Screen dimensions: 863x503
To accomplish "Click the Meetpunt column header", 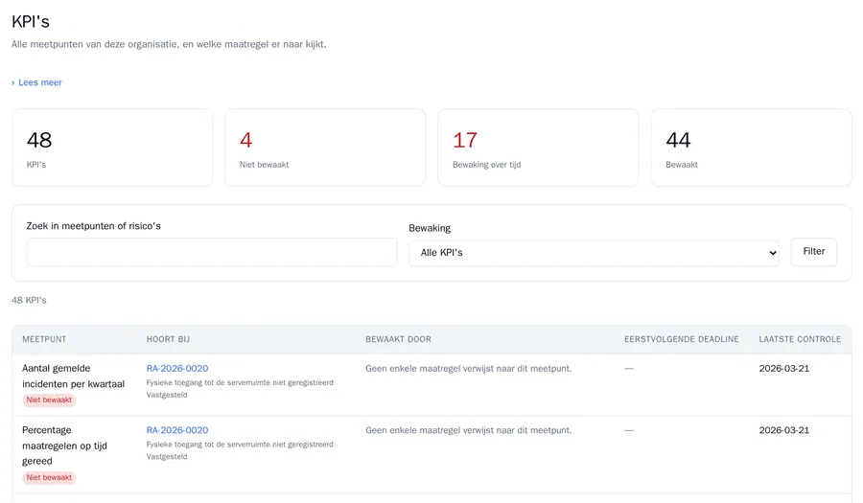I will [44, 339].
